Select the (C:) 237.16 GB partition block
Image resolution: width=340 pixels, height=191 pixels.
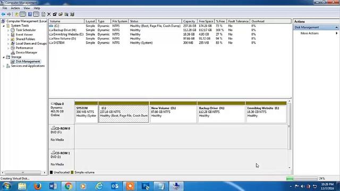click(x=124, y=112)
